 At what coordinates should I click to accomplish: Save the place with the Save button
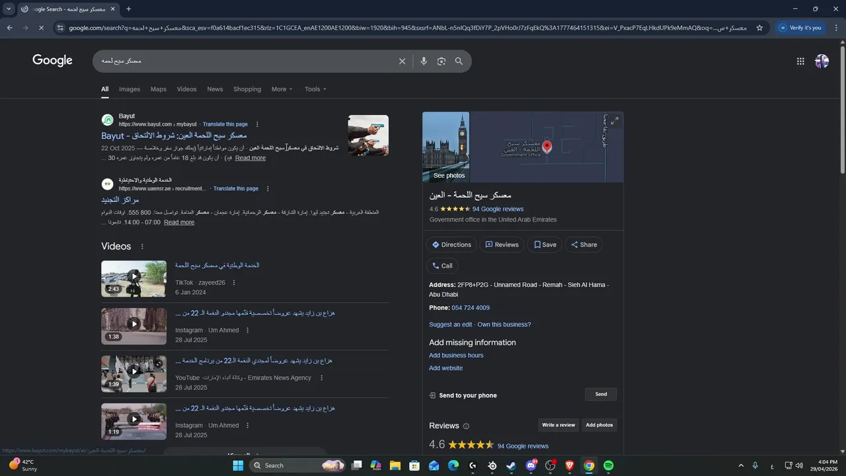[545, 245]
